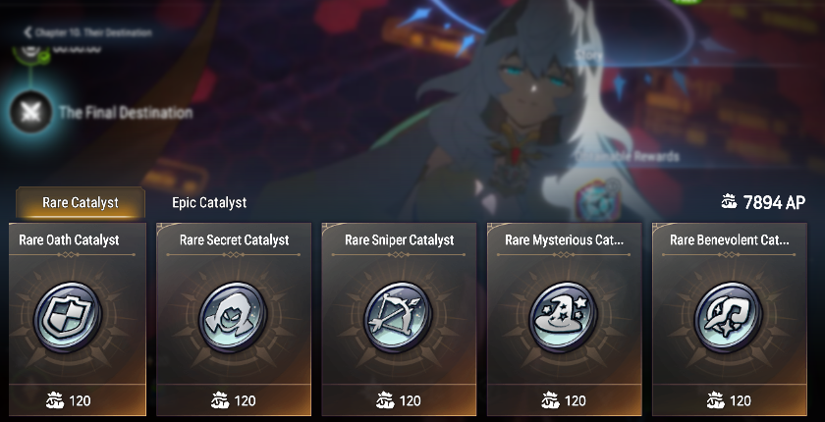825x422 pixels.
Task: Buy Rare Mysterious Catalyst for 120 AP
Action: click(564, 400)
